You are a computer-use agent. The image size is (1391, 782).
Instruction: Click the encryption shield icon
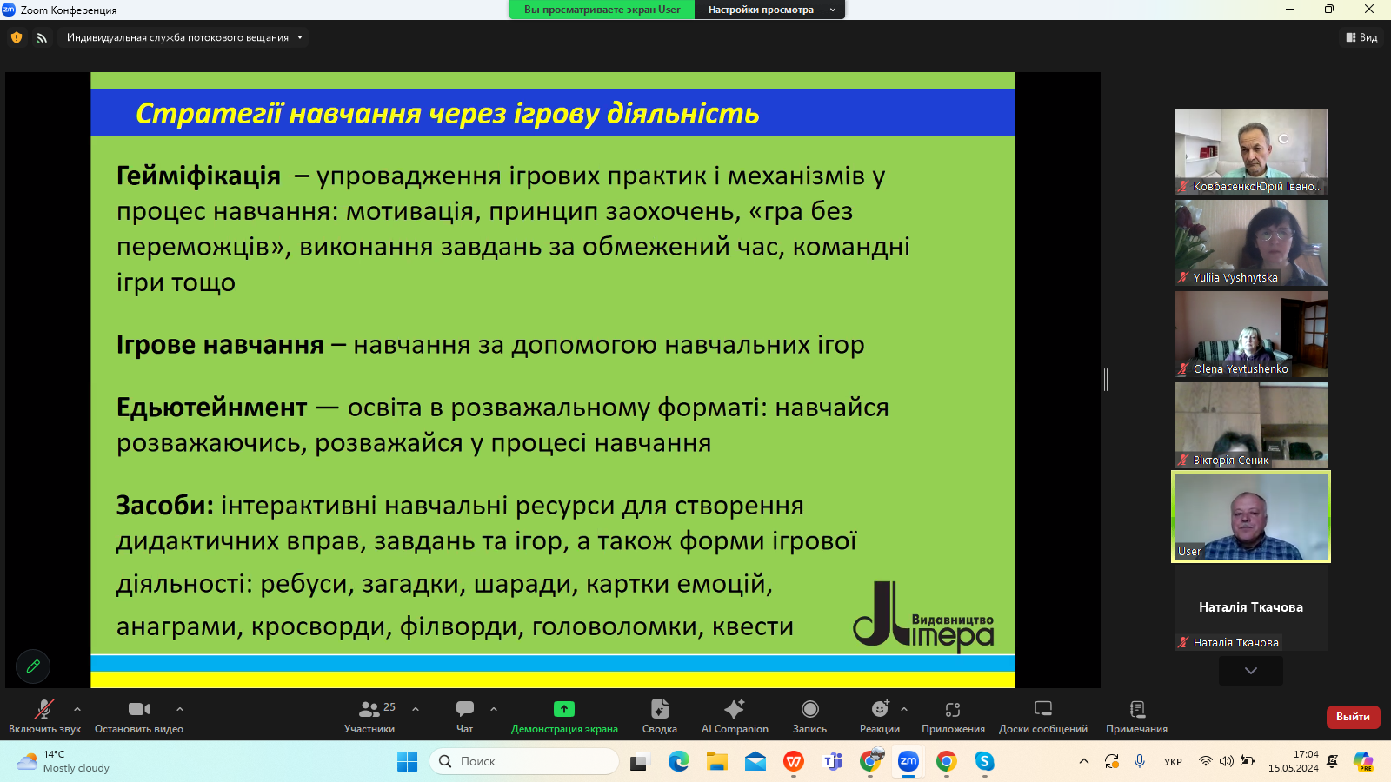[x=17, y=37]
